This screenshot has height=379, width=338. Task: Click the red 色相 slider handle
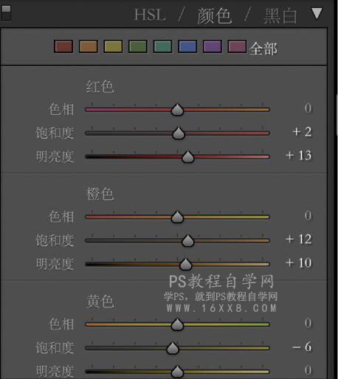point(177,110)
